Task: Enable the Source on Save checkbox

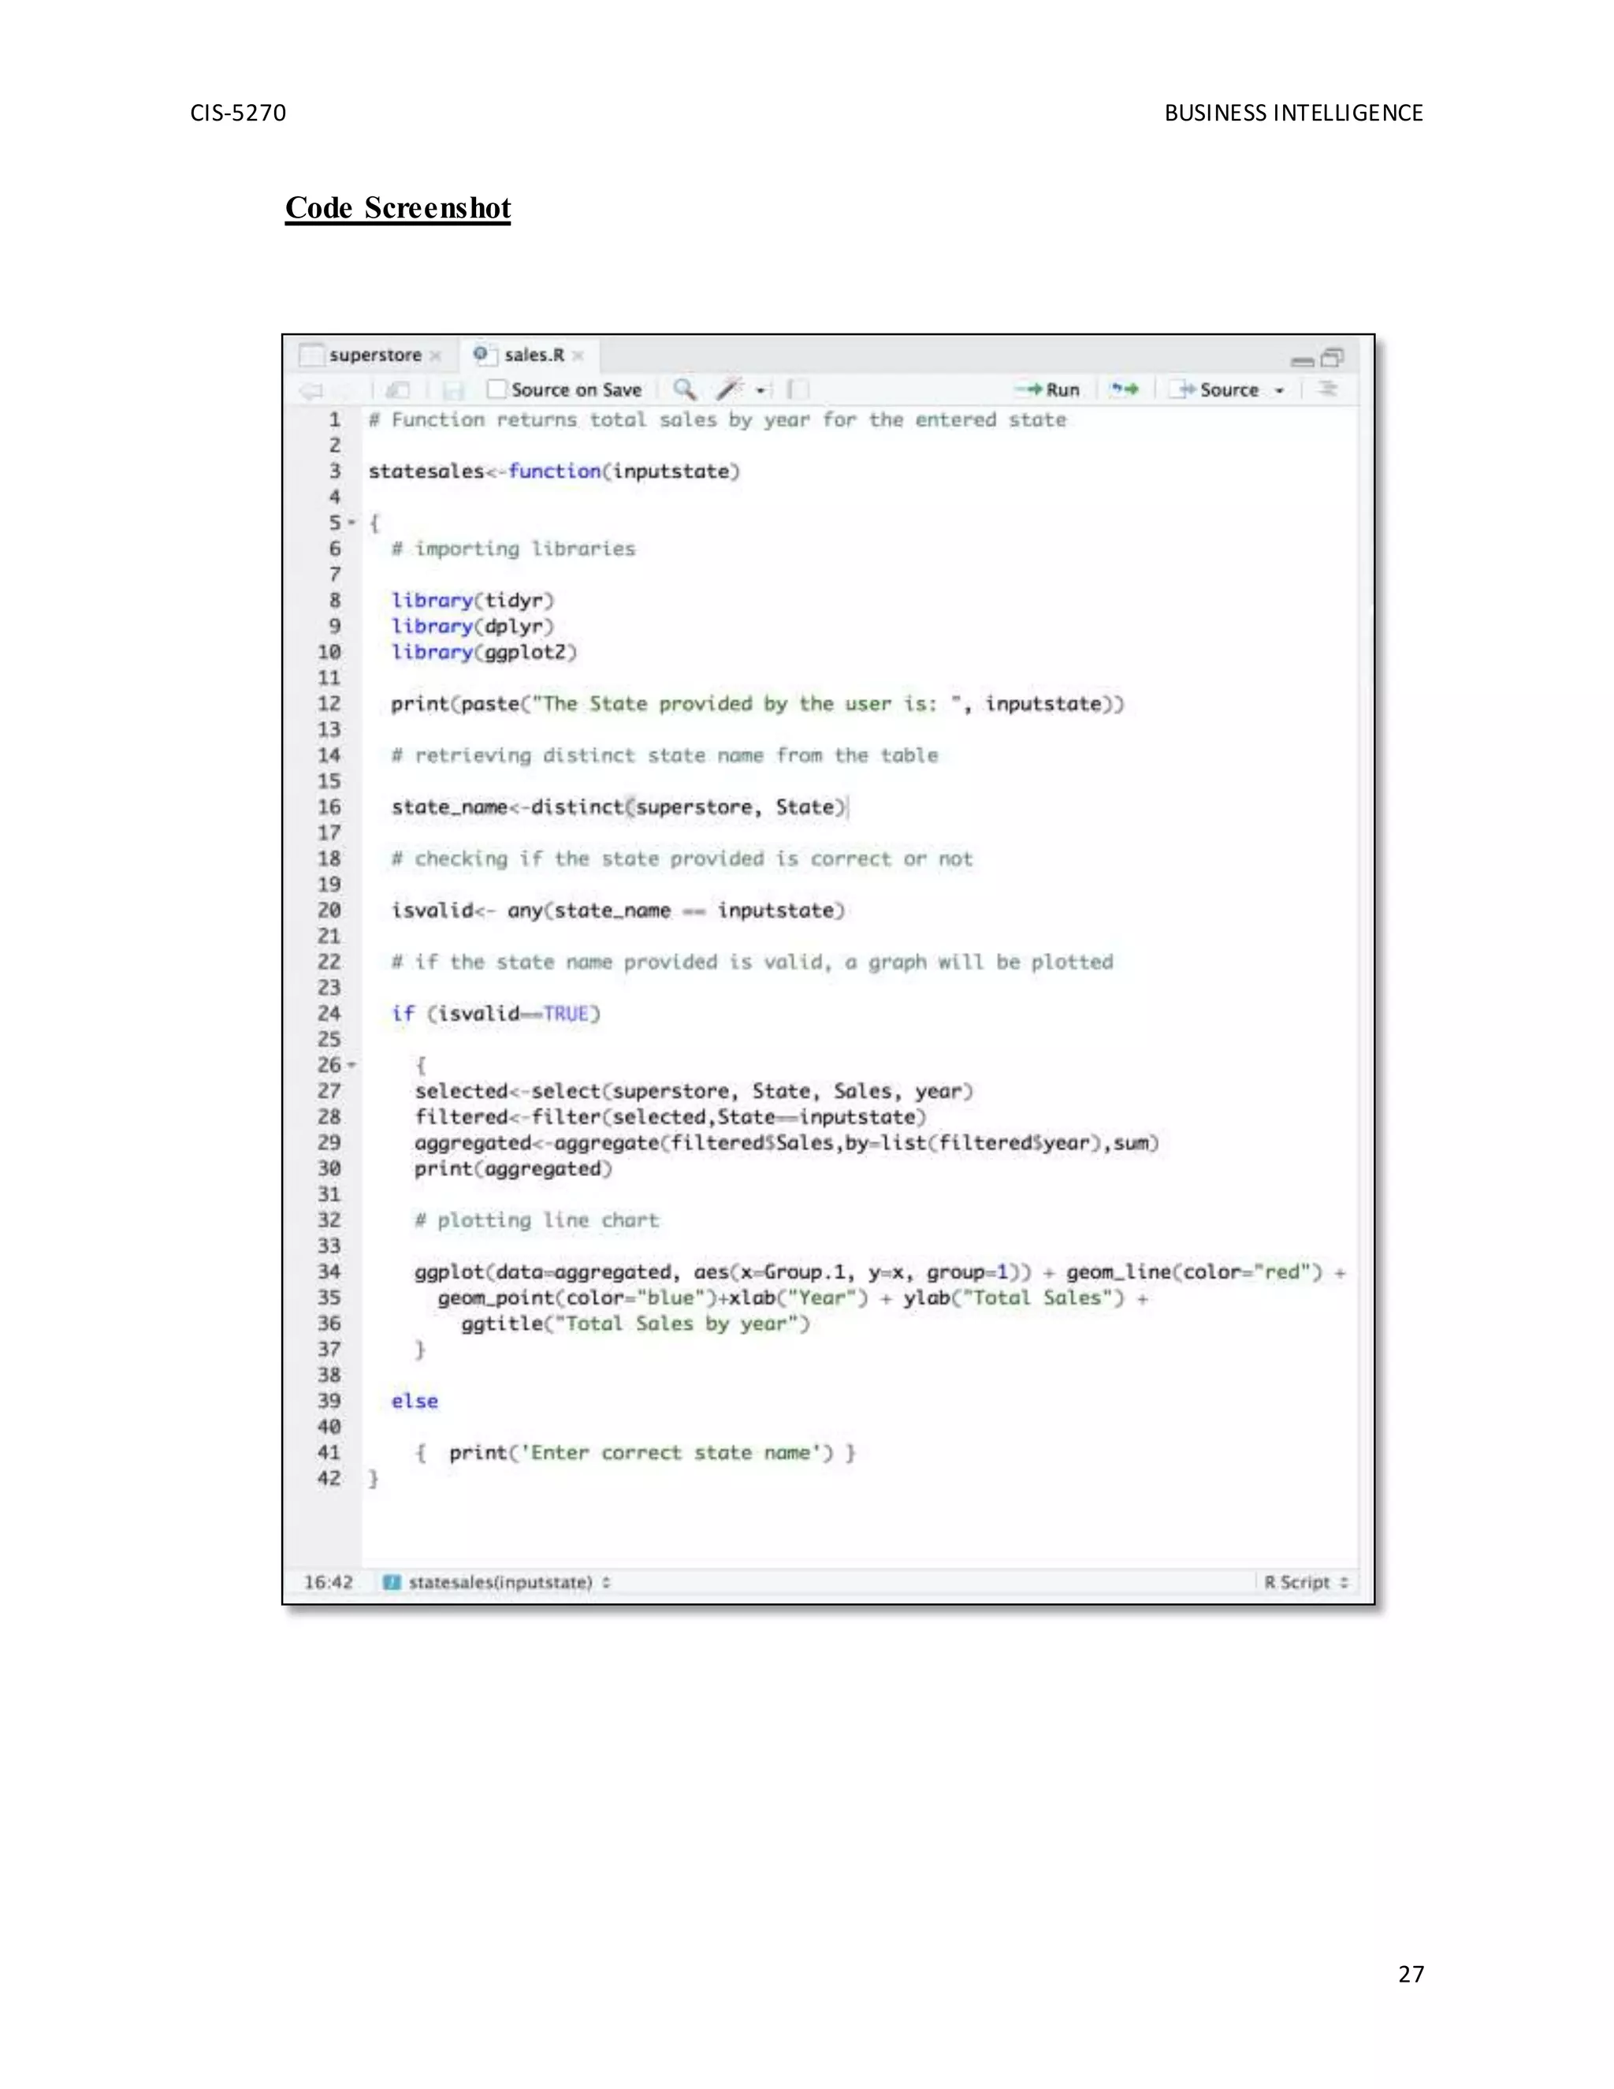Action: (496, 389)
